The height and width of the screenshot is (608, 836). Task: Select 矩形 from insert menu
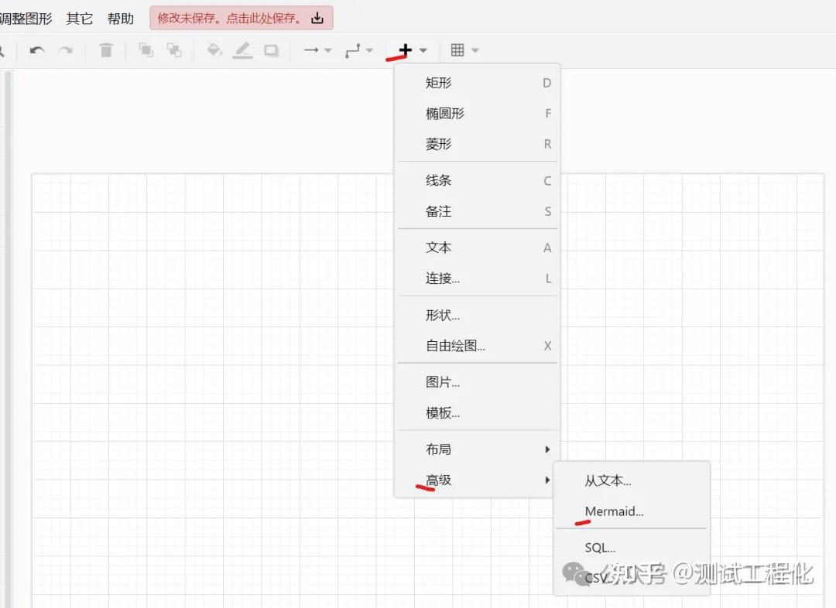(477, 83)
